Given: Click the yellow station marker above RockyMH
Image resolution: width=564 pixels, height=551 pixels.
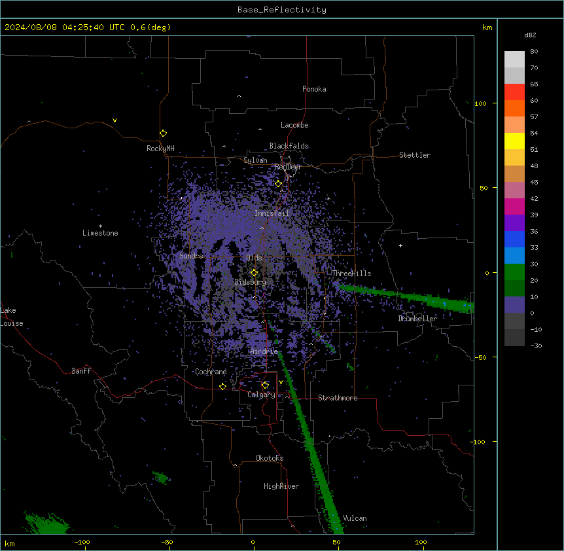Looking at the screenshot, I should (x=163, y=133).
